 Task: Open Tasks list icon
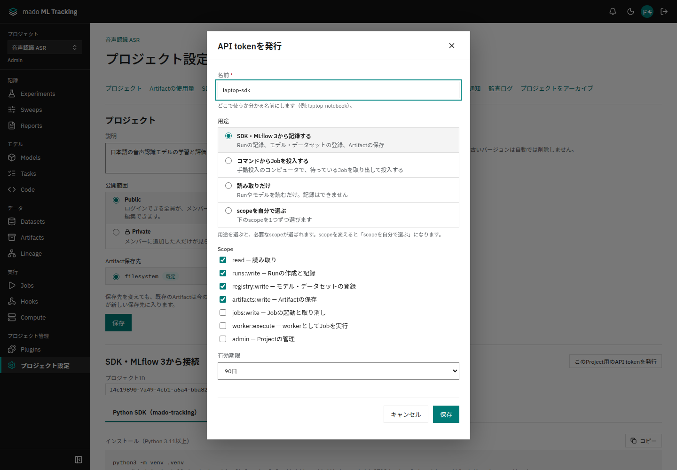pos(12,173)
